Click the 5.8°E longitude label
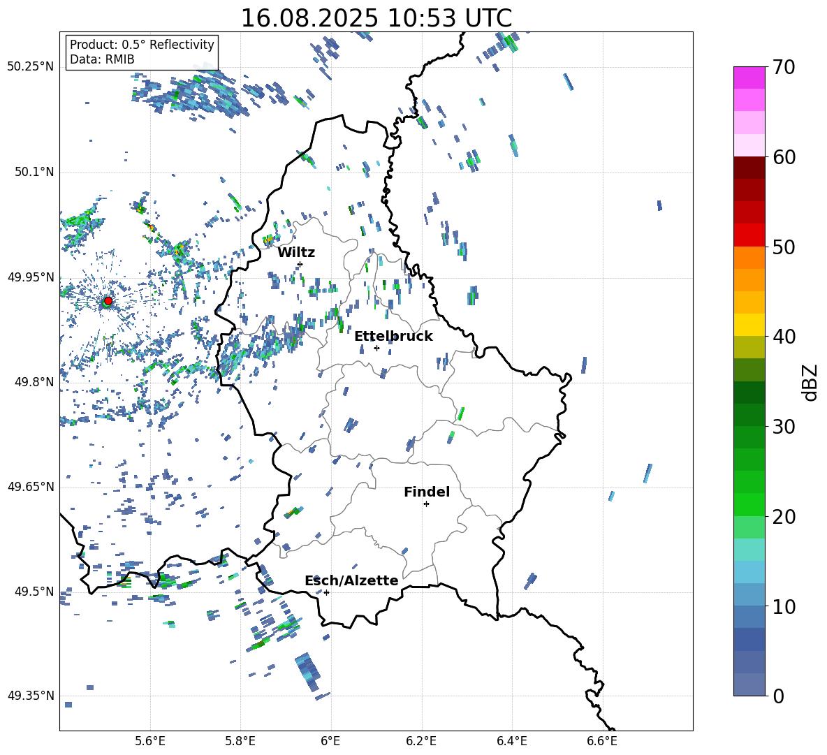This screenshot has width=827, height=755. (240, 741)
